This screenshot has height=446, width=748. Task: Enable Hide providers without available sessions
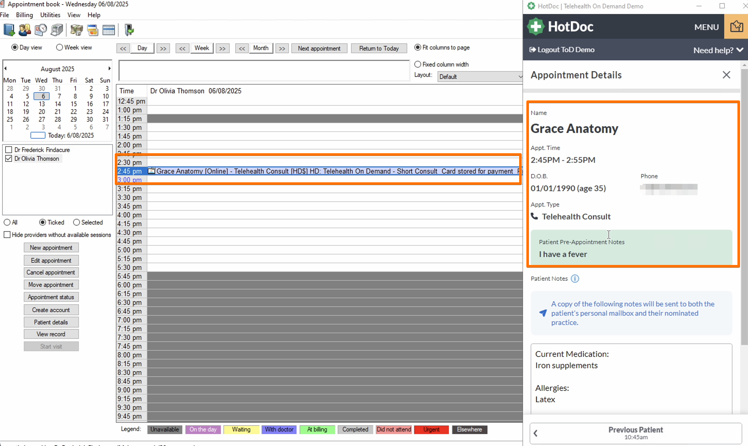pyautogui.click(x=7, y=235)
